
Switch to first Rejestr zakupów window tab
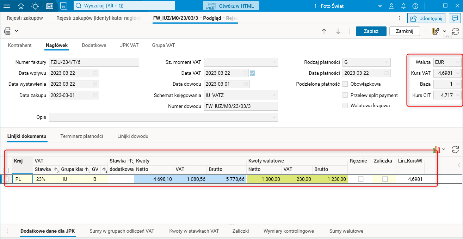coord(25,18)
